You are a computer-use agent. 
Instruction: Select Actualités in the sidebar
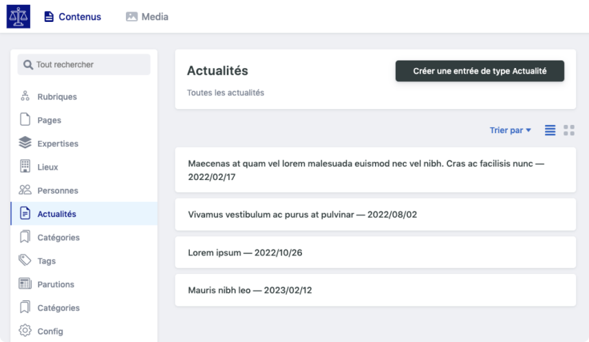click(x=84, y=214)
